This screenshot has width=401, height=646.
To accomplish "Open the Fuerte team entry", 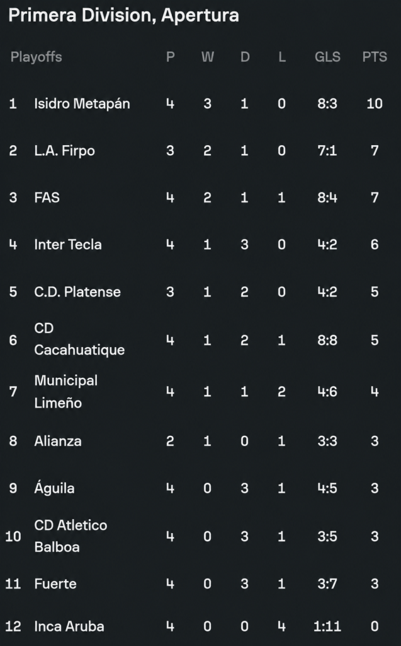I will click(200, 584).
